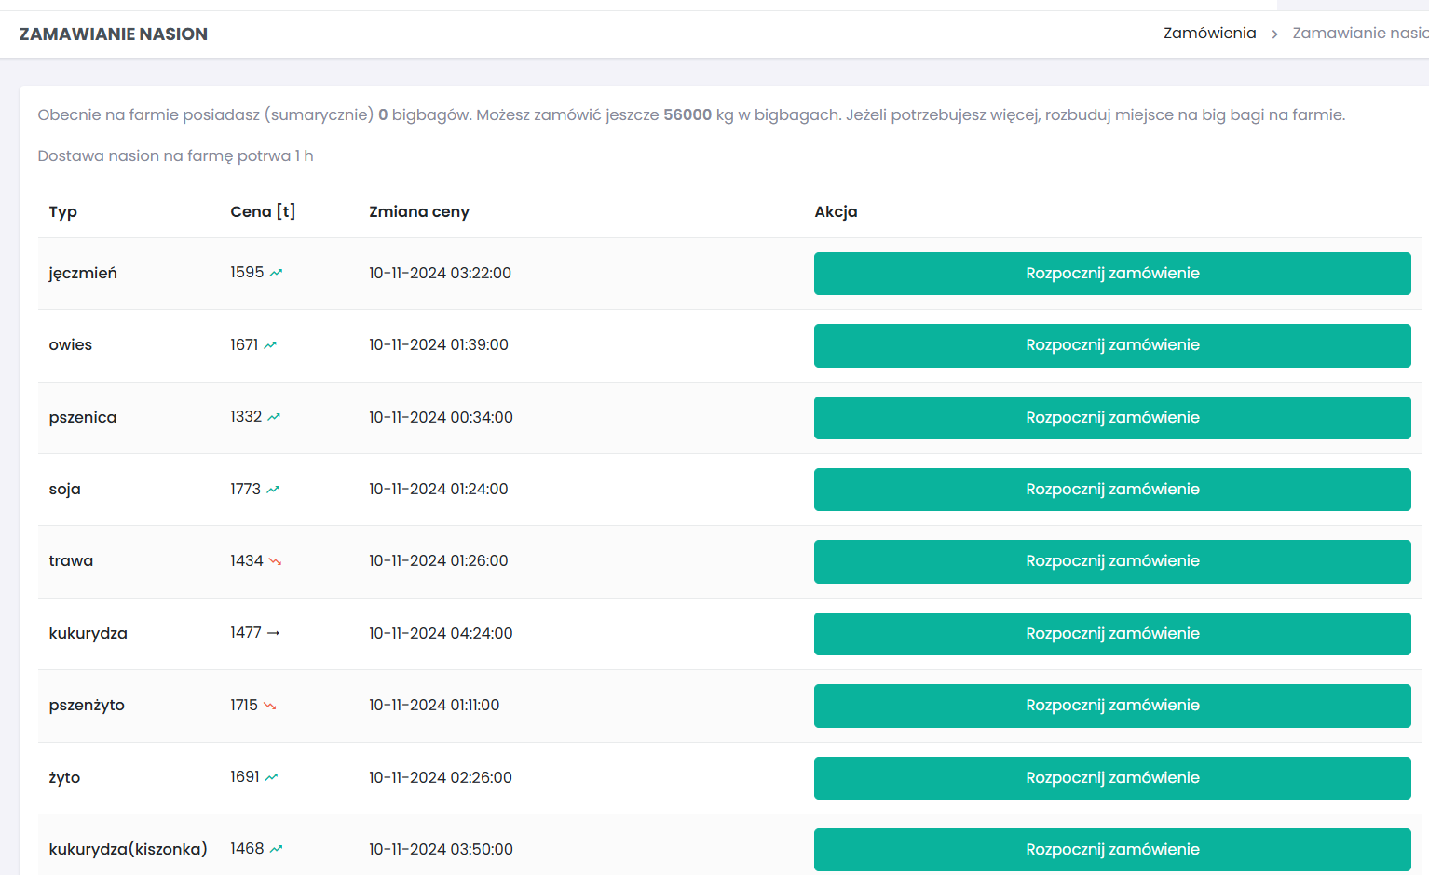
Task: Start ordering soja seeds
Action: (1112, 490)
